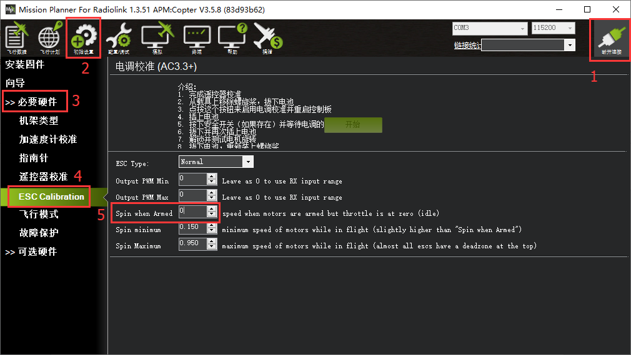Click the Disconnect (断开连接) plug icon
Screen dimensions: 631x355
[610, 39]
